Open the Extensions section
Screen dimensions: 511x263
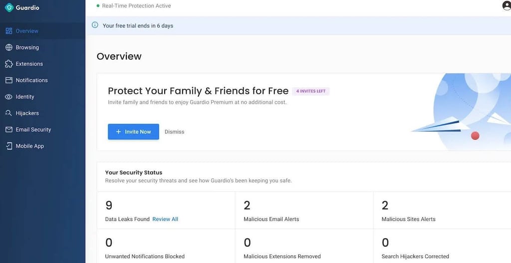(x=43, y=64)
